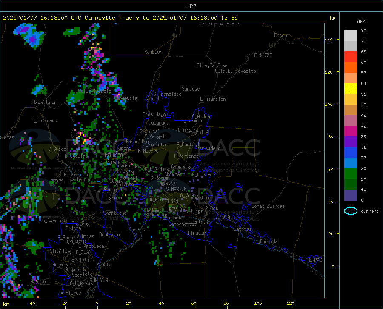
Task: Click the L_Asuncion map label
Action: tap(213, 99)
